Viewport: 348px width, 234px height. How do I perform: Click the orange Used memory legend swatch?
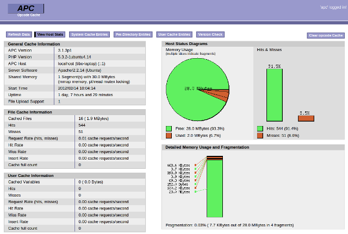tap(169, 135)
